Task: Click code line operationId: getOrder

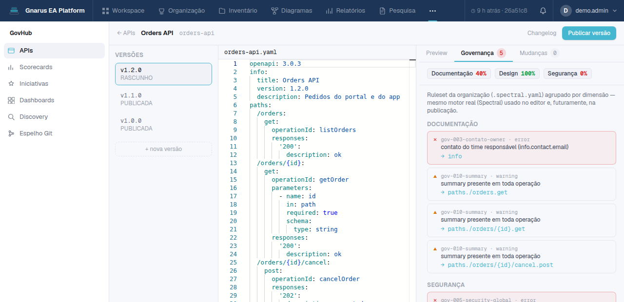Action: pos(310,180)
